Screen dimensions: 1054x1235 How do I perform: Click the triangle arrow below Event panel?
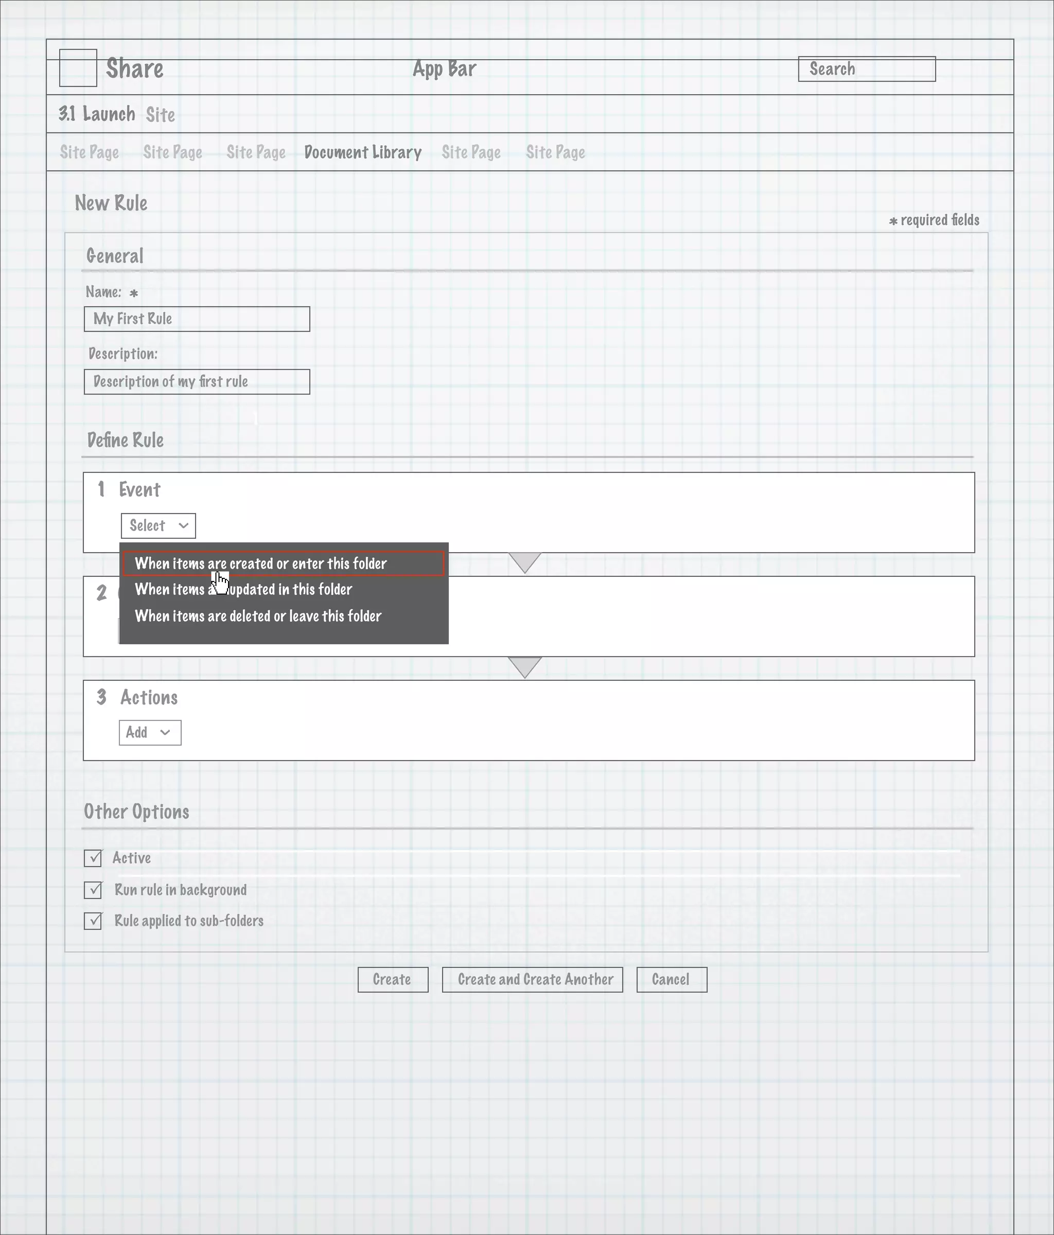click(524, 561)
